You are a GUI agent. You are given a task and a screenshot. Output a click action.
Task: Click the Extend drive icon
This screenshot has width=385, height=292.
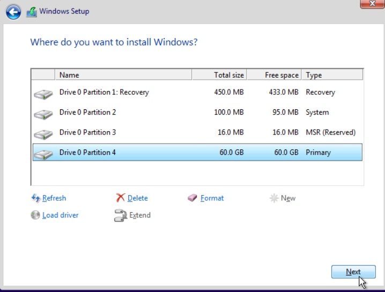[x=120, y=215]
